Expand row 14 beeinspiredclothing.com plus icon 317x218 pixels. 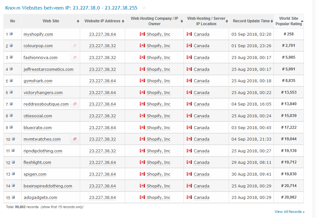point(13,185)
